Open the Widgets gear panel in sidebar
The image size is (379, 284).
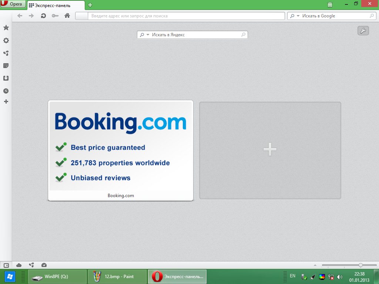coord(6,41)
